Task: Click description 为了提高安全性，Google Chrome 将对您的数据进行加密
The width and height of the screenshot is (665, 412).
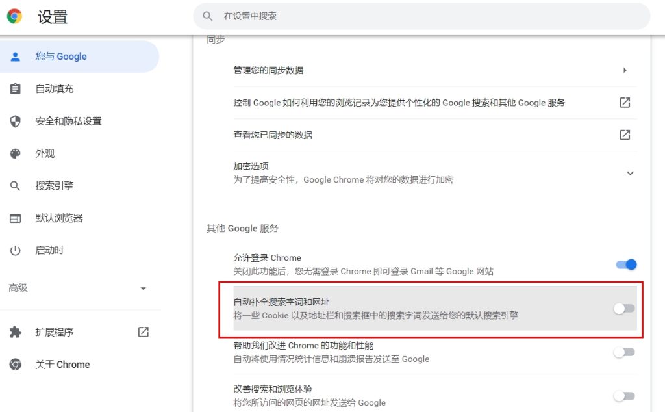Action: [343, 179]
